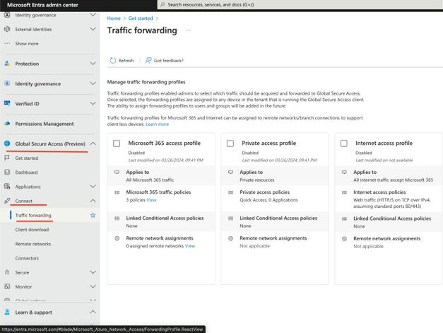Open the Remote networks page
This screenshot has width=443, height=333.
pyautogui.click(x=33, y=244)
